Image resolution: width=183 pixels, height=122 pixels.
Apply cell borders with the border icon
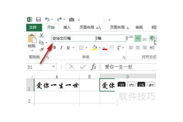point(81,48)
